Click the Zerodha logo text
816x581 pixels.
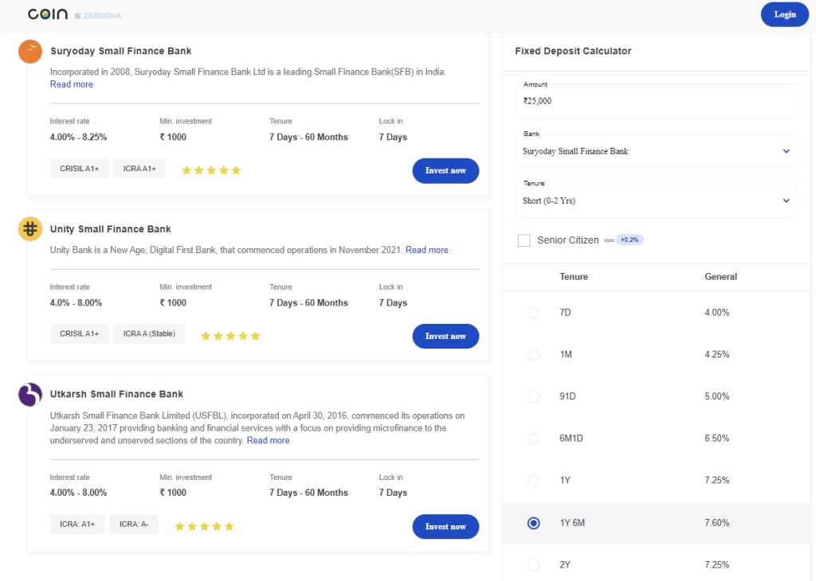[98, 16]
